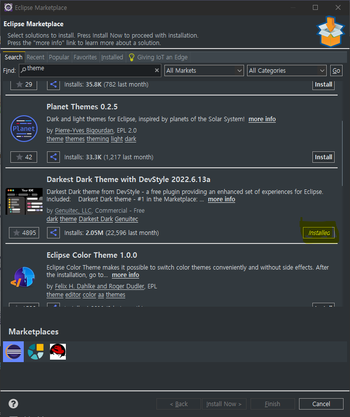Favorite Planet Themes with 42 stars
350x417 pixels.
click(24, 157)
